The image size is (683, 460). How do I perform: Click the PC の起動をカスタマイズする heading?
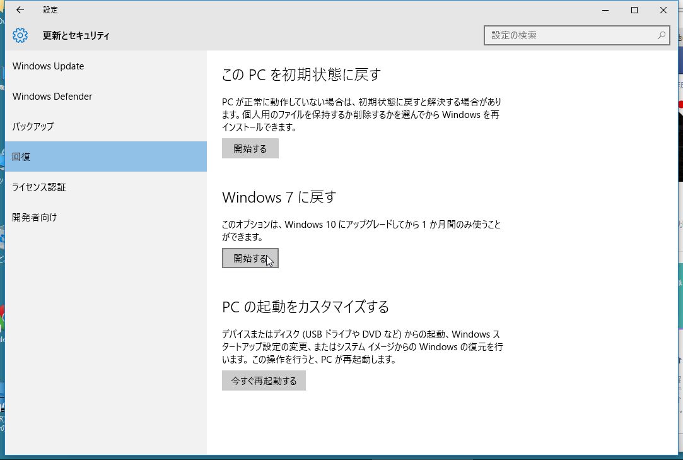[305, 307]
